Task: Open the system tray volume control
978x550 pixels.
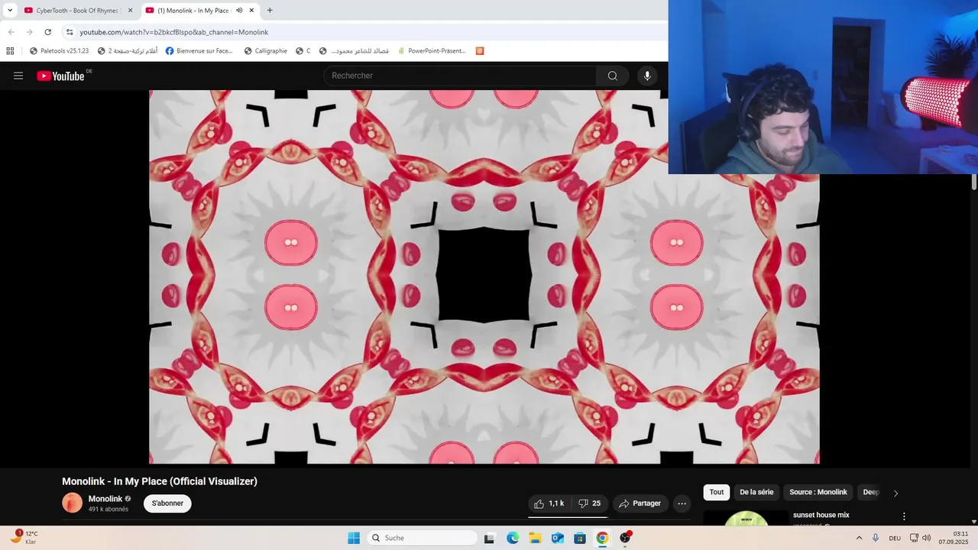Action: coord(926,538)
